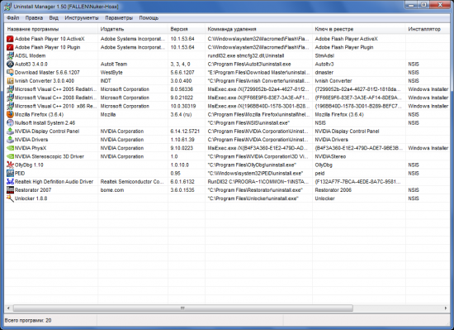Click the Microsoft Visual C++ 2005 icon

[x=10, y=89]
